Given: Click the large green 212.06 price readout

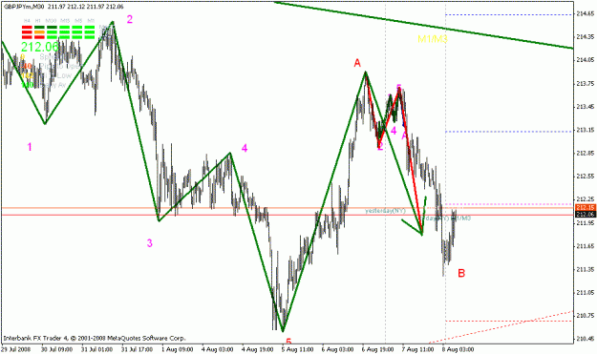Looking at the screenshot, I should click(x=40, y=47).
